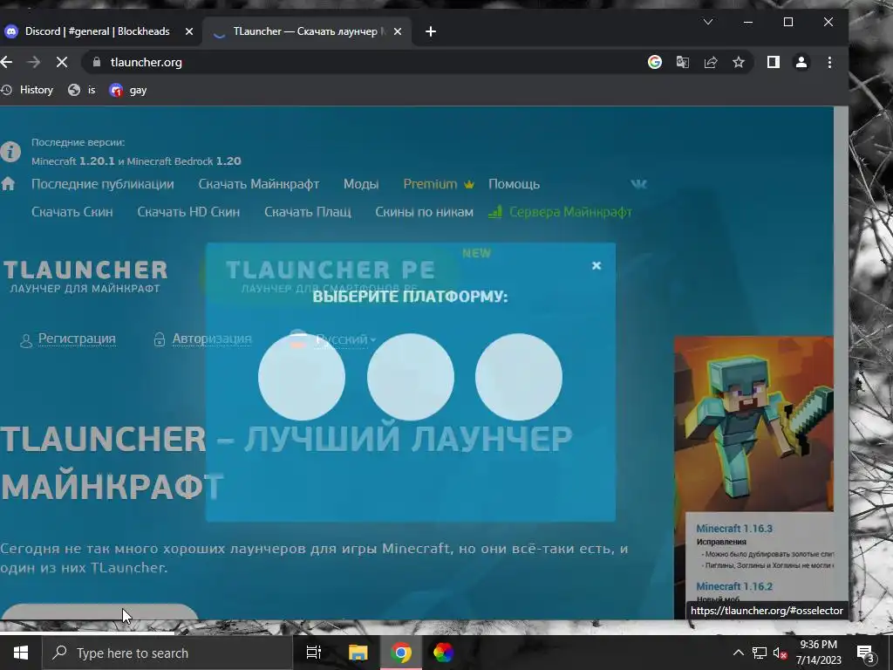Open Скачать HD Скин link

coord(188,212)
